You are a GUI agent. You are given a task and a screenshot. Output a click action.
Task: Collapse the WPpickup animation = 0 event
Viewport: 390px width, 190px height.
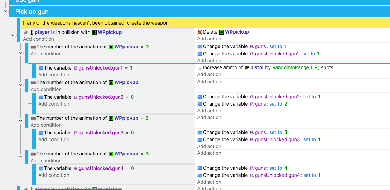coord(20,53)
